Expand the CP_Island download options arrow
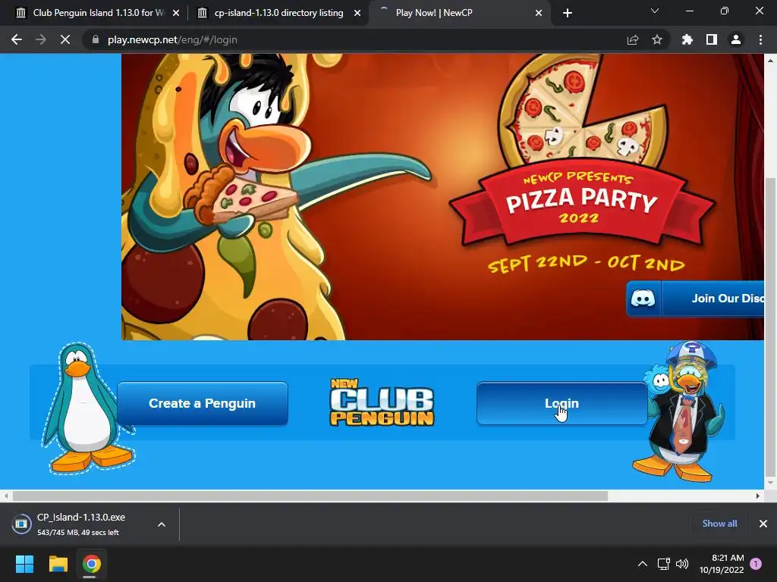 point(162,524)
